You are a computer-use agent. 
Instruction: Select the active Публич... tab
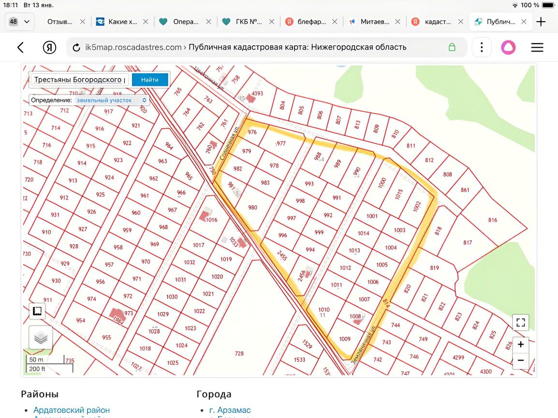point(501,22)
